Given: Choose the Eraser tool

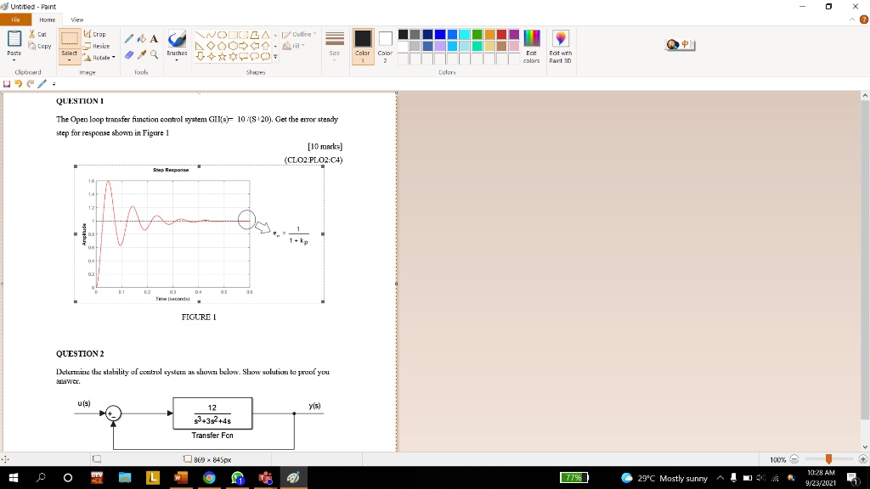Looking at the screenshot, I should click(128, 53).
